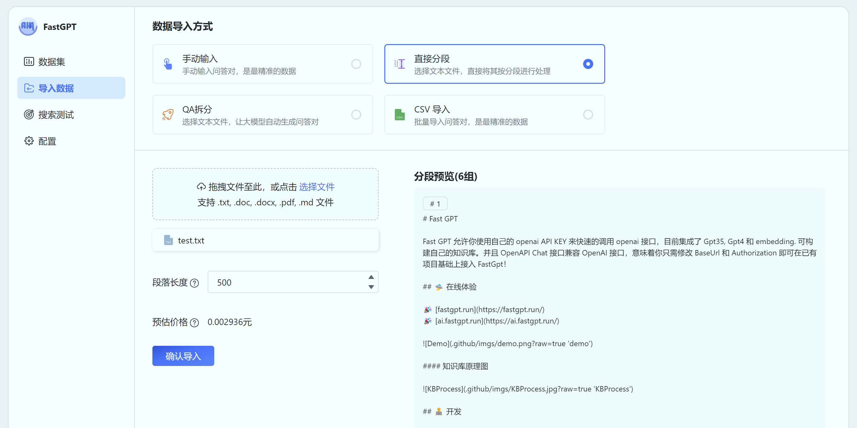Increase paragraph length with up arrow
This screenshot has height=428, width=857.
[371, 277]
